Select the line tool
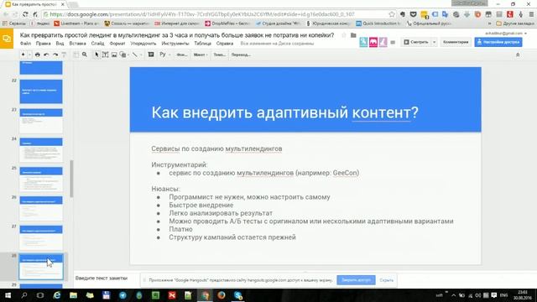 [x=135, y=55]
